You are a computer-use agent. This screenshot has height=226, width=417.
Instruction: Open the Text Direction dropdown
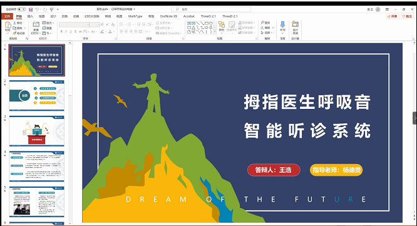tap(164, 23)
